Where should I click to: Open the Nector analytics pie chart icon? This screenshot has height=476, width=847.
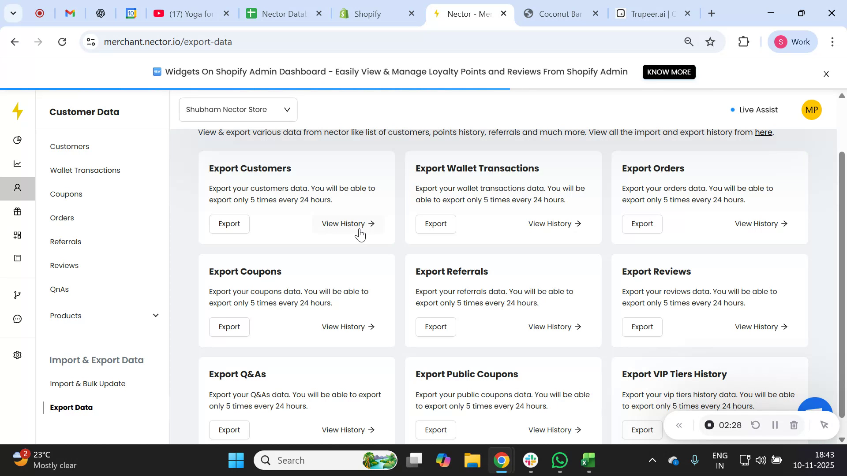coord(18,140)
